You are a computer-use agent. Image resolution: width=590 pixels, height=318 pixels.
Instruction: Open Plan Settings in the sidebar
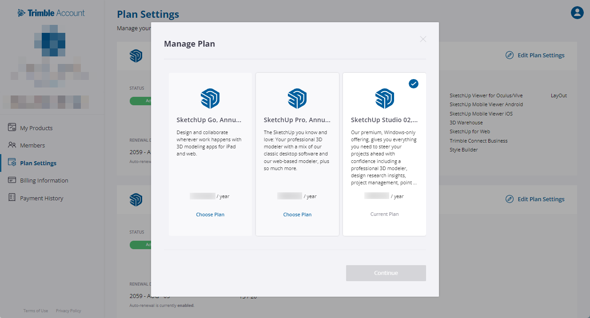pos(38,163)
